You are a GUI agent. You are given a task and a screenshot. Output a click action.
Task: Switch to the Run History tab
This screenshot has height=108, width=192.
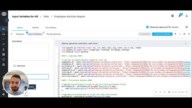pos(51,28)
